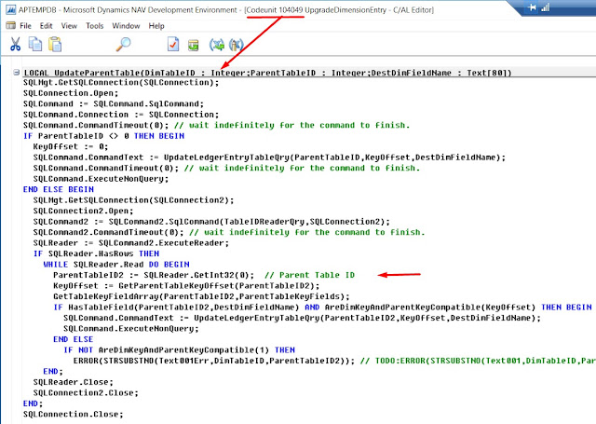Click the TableIDReaderQry SQLCommand2 line
596x424 pixels.
pos(211,221)
